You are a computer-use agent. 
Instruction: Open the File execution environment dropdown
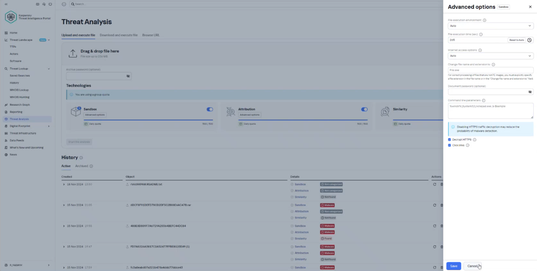490,26
